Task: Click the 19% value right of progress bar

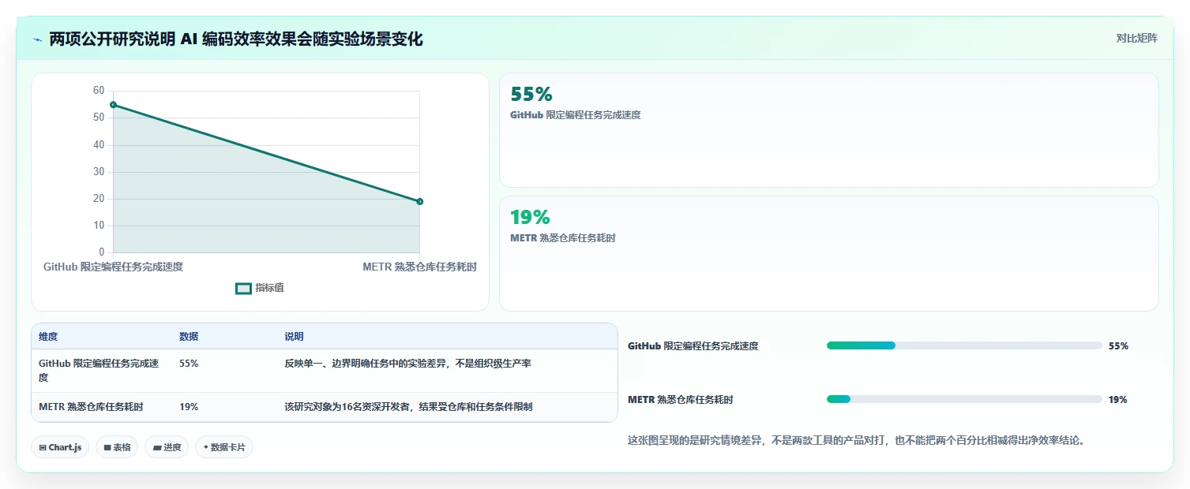Action: [1118, 400]
